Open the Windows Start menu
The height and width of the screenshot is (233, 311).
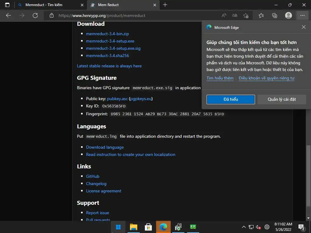[118, 227]
